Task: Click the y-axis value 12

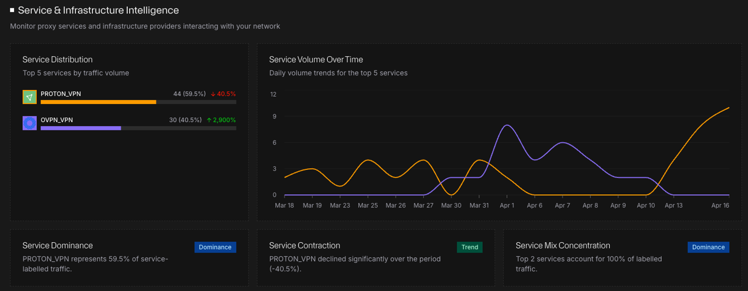Action: pyautogui.click(x=273, y=95)
